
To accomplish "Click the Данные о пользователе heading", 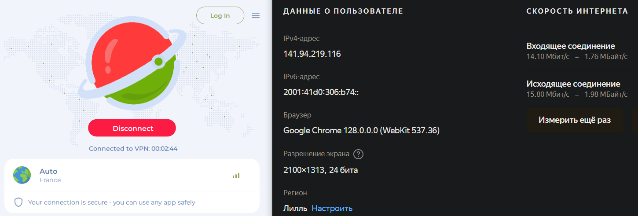I will click(343, 11).
